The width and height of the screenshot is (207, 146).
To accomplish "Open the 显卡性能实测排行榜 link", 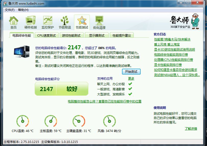I will tap(168, 65).
